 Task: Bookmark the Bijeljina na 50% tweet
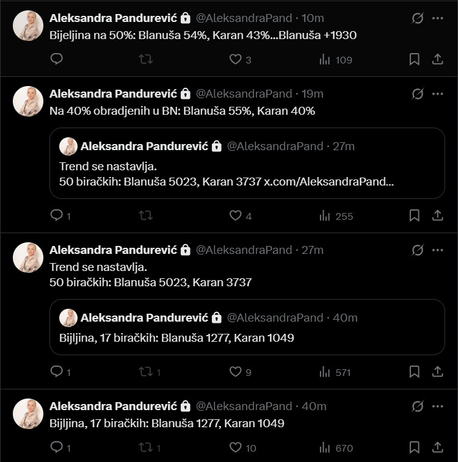(414, 59)
